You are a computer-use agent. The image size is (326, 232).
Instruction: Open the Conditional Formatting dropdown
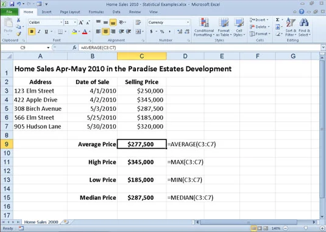point(204,27)
